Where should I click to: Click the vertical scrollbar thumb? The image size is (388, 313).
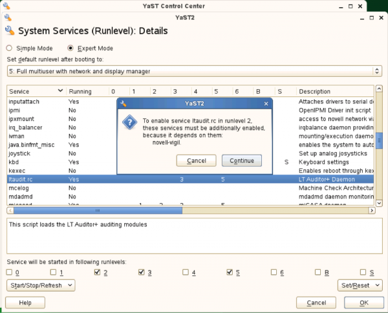tap(379, 140)
